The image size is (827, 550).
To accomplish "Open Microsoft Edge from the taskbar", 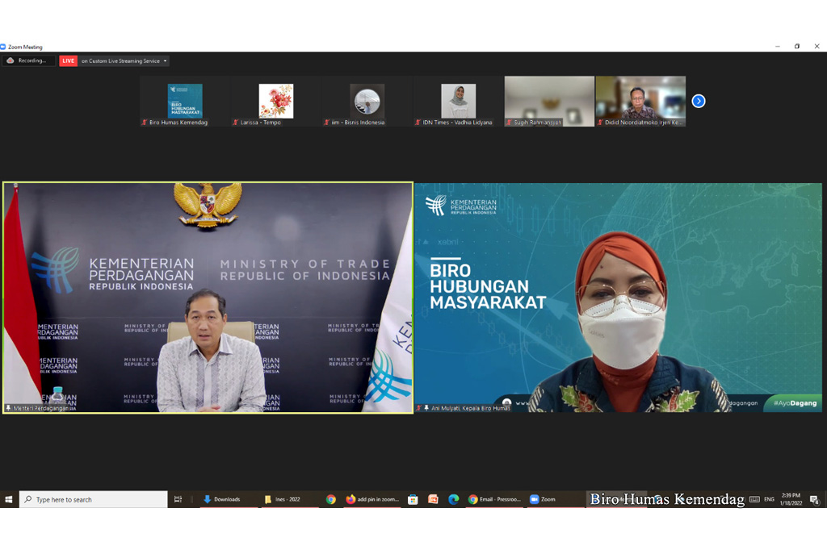I will (x=453, y=499).
